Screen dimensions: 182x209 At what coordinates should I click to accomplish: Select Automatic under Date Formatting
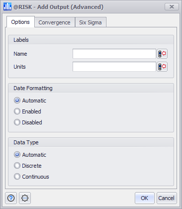pos(30,101)
